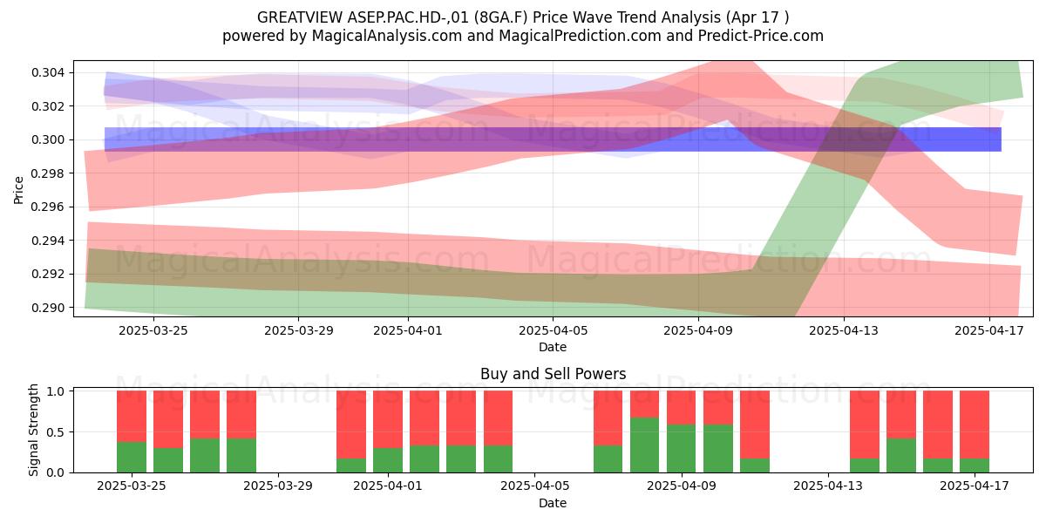1046x523 pixels.
Task: Click the green buy segment of the 2025-04-15 bar
Action: click(x=901, y=455)
